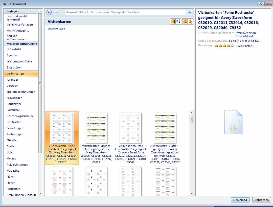The height and width of the screenshot is (207, 273).
Task: Select Visitenkarten "Feine Rechtecke" template
Action: [x=62, y=138]
